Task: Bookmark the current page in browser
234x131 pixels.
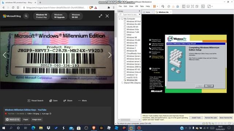Action: 18,8
